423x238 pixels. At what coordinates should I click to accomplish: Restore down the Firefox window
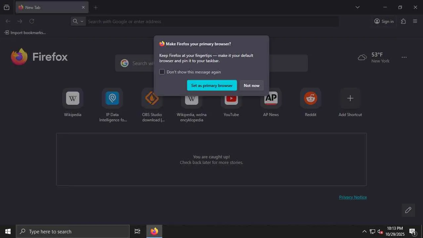(x=400, y=7)
